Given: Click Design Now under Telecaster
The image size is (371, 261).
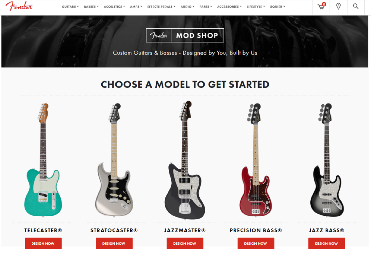Looking at the screenshot, I should (43, 243).
